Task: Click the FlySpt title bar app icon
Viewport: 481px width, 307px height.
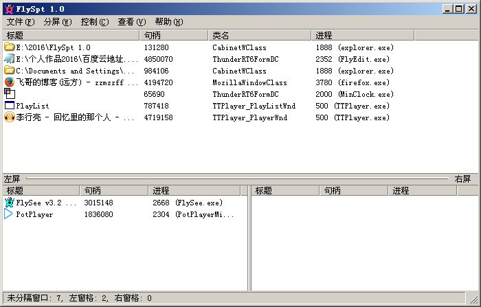Action: [x=10, y=9]
